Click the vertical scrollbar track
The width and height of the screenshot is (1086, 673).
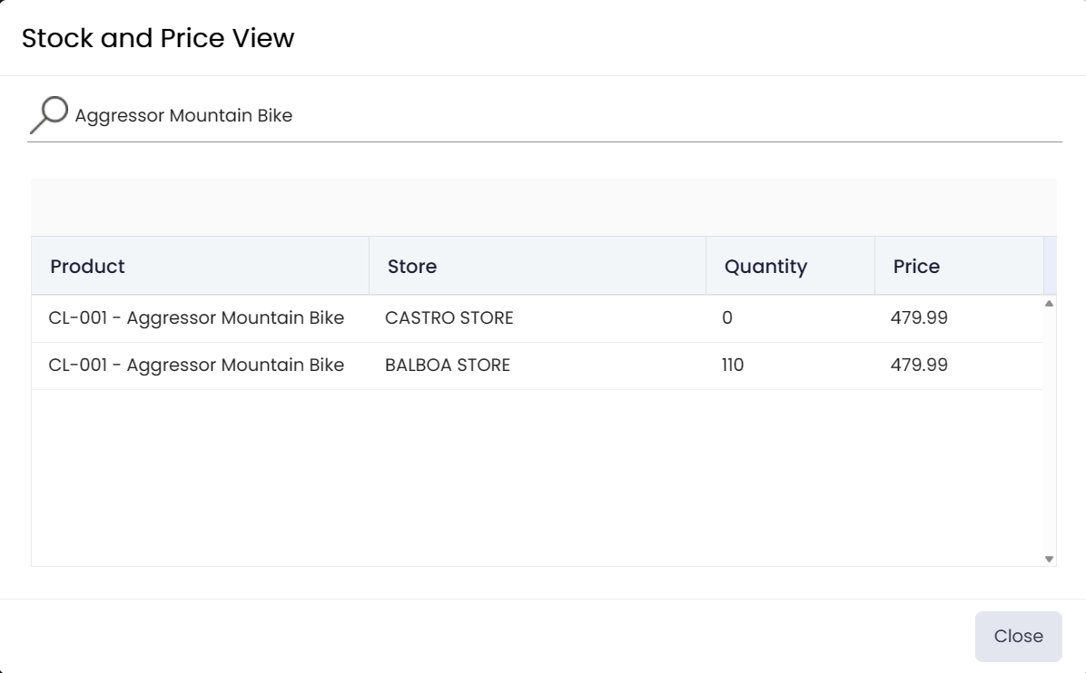tap(1050, 435)
